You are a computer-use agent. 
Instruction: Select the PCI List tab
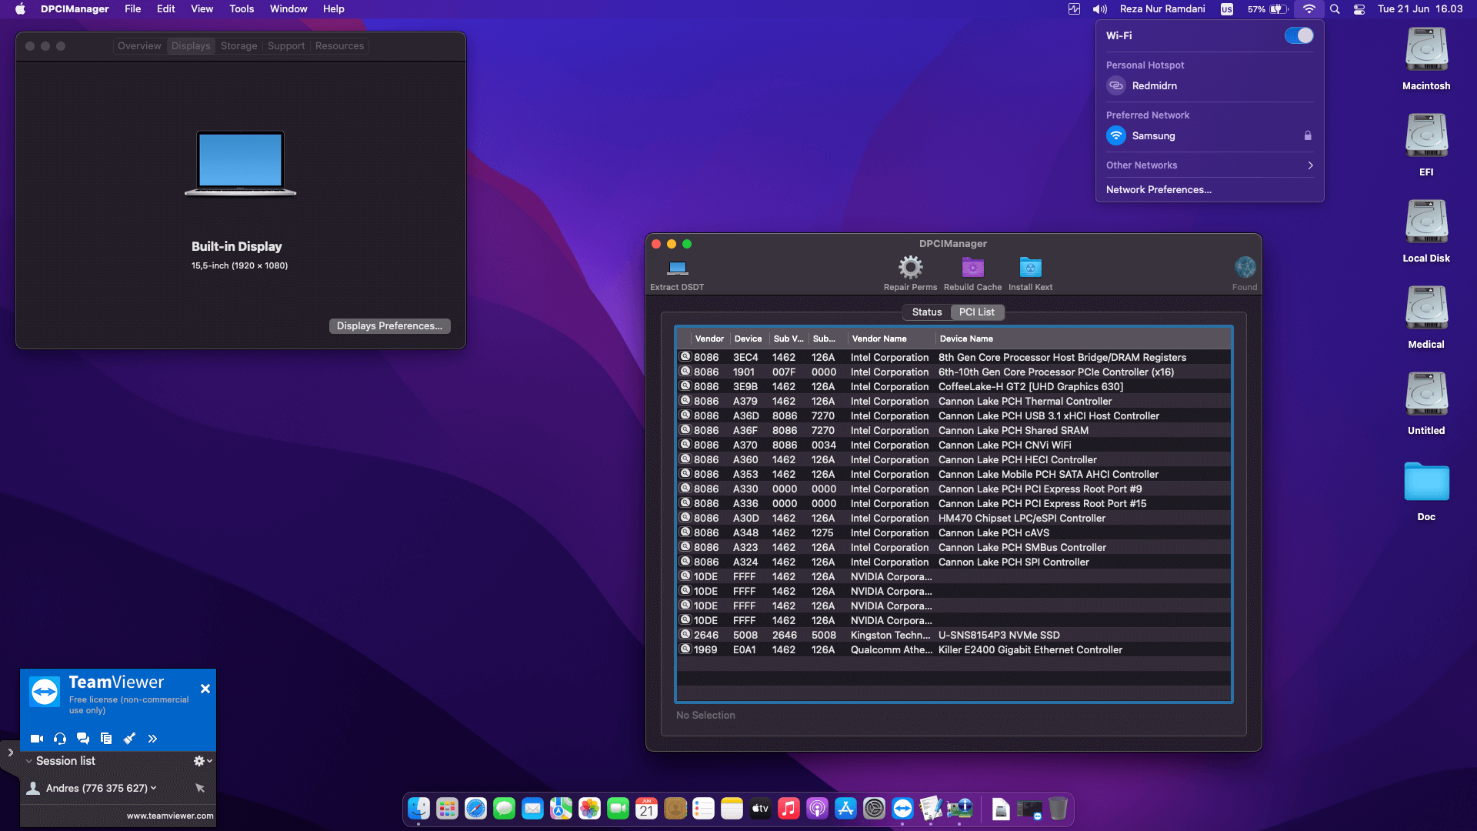977,312
